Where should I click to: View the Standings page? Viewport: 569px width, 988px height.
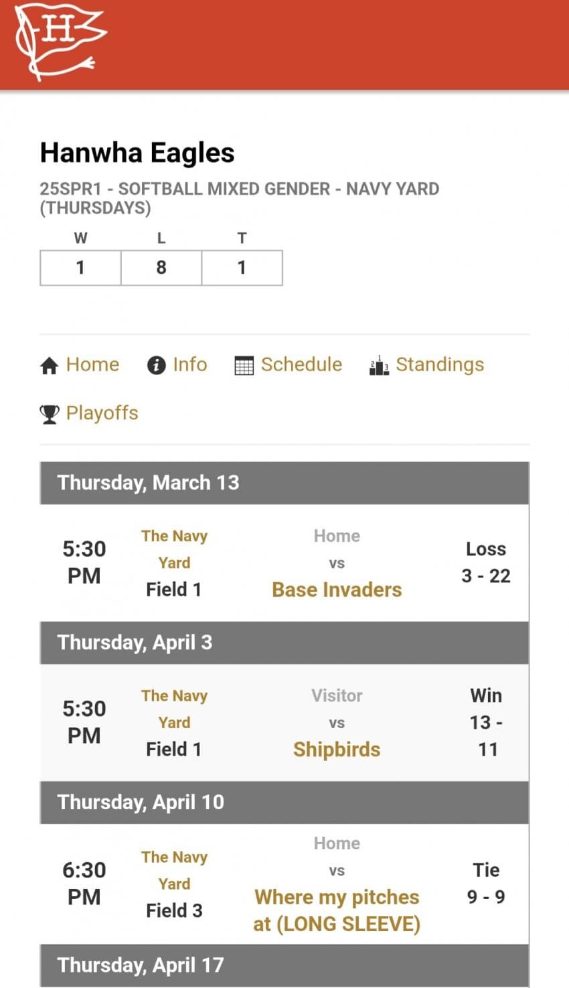pos(440,364)
